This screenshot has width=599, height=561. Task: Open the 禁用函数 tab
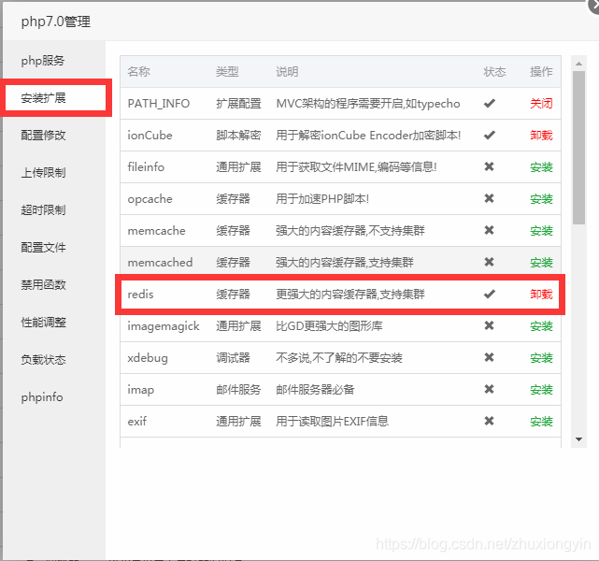click(x=43, y=285)
